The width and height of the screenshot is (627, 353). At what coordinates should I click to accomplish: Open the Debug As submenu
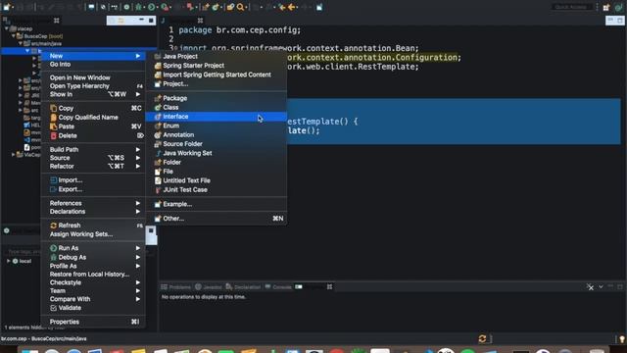93,257
